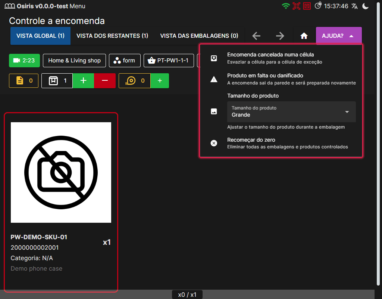Click the warning triangle icon
The image size is (382, 299).
pyautogui.click(x=214, y=79)
